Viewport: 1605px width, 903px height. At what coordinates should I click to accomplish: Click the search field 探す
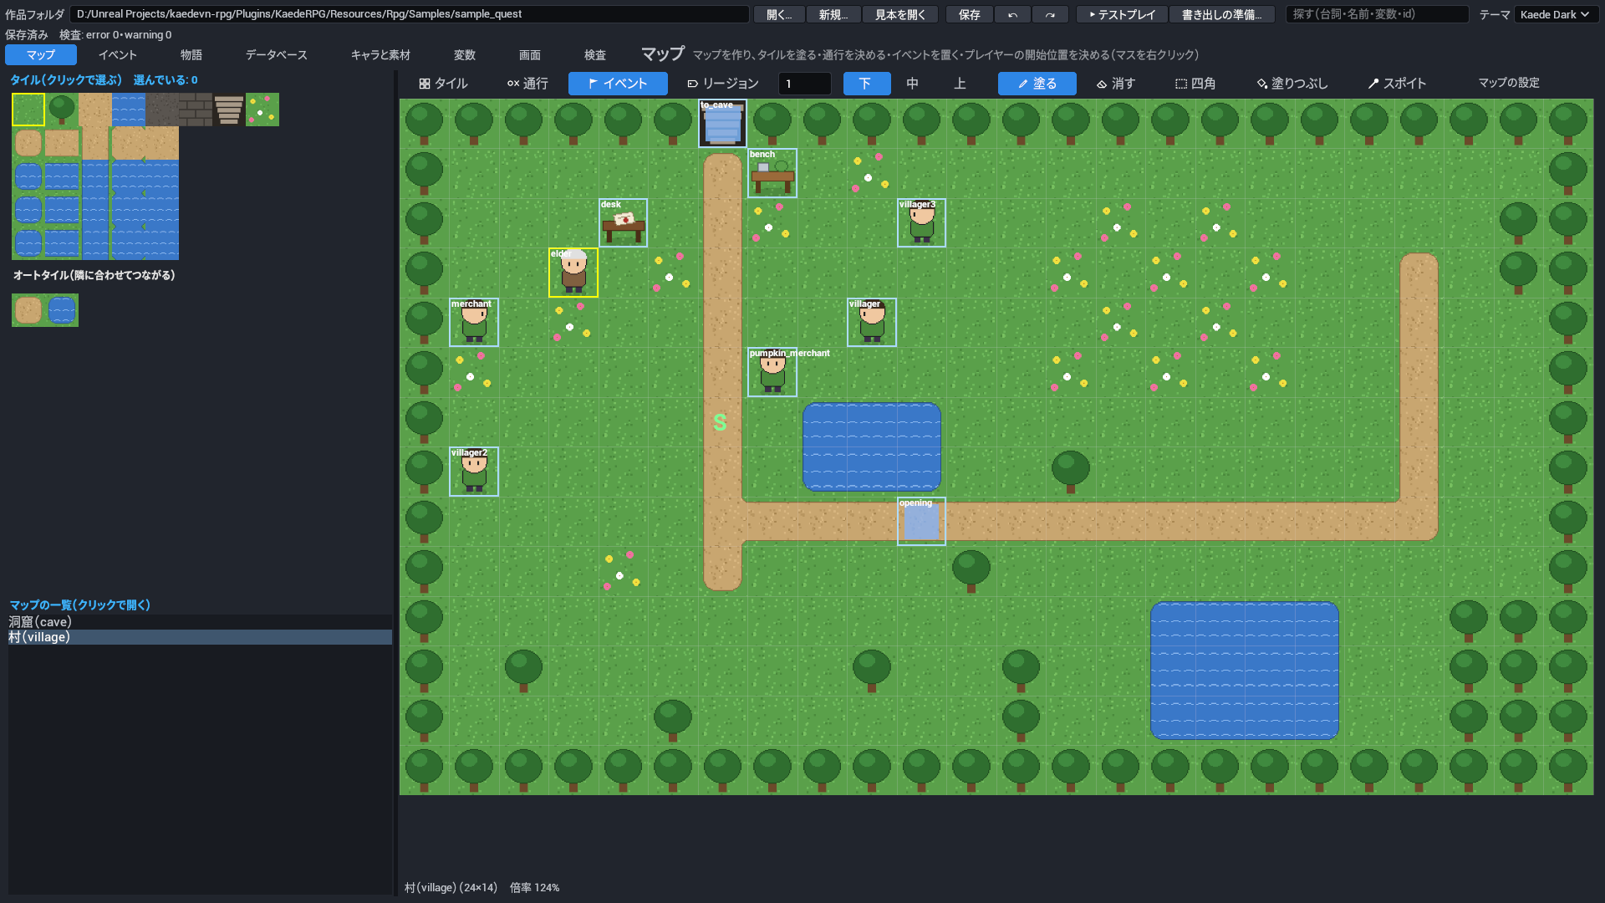pyautogui.click(x=1377, y=14)
